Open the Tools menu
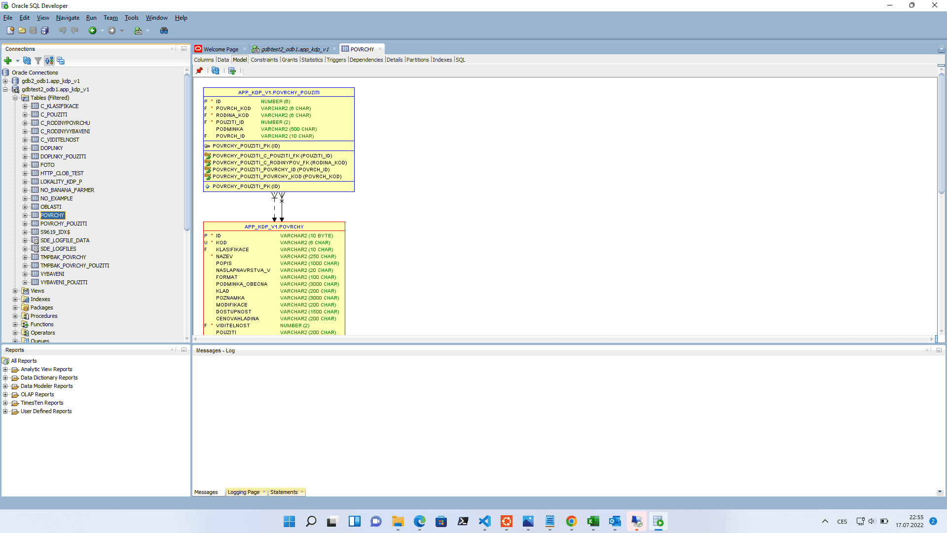Screen dimensions: 947x533 click(131, 18)
